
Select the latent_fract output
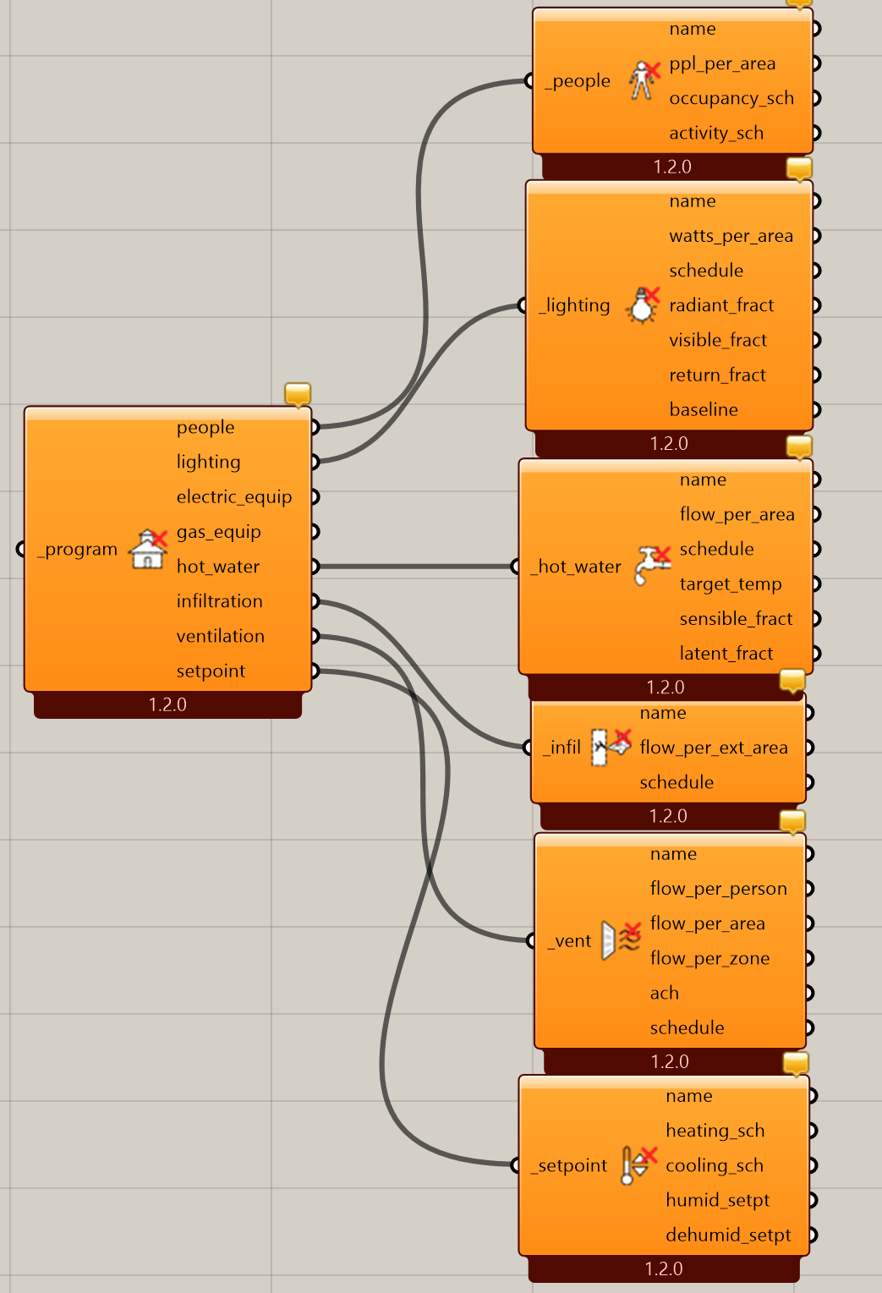pyautogui.click(x=726, y=653)
